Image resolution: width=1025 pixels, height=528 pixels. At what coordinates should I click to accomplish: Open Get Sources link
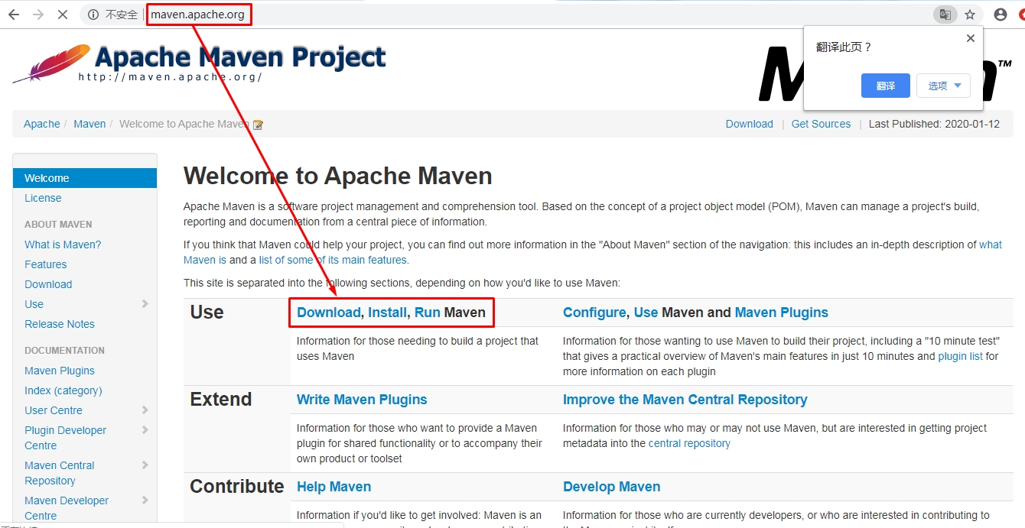[821, 124]
